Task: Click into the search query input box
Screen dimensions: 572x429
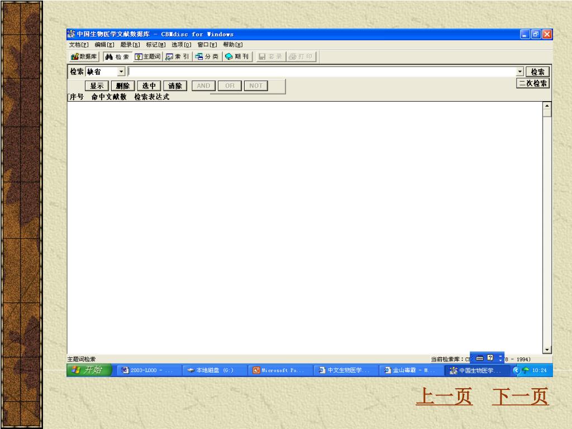Action: click(x=322, y=71)
